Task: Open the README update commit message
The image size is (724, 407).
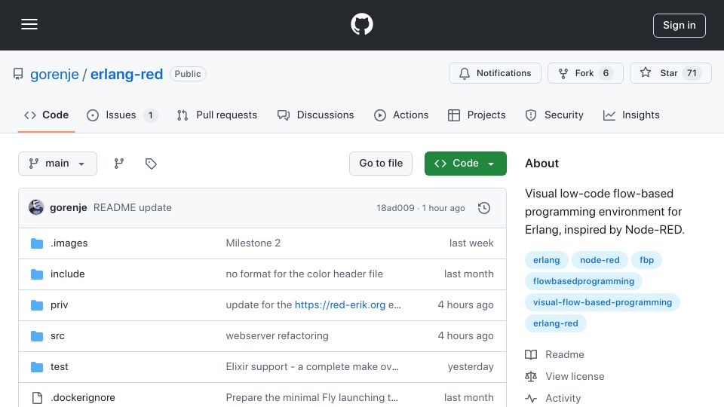Action: [133, 208]
